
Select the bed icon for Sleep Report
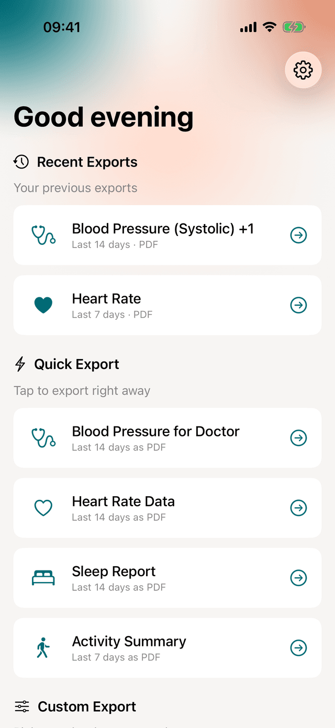43,578
